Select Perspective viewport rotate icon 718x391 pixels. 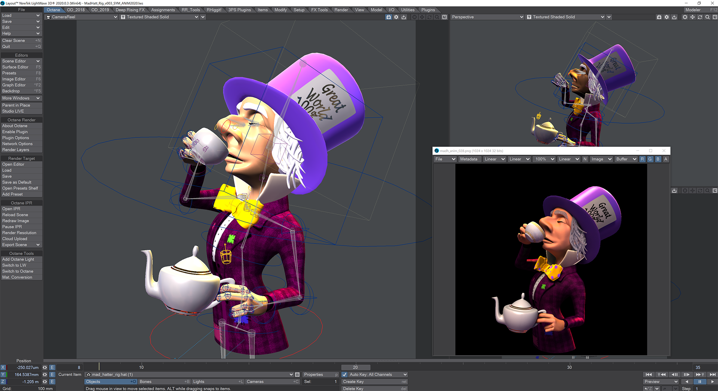[x=700, y=17]
